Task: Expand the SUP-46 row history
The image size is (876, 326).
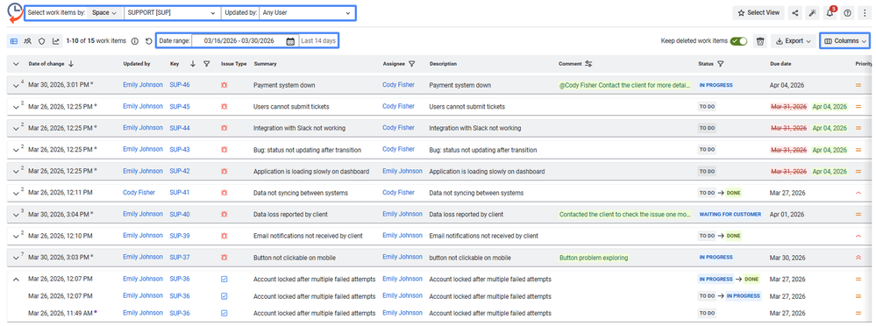Action: coord(16,85)
